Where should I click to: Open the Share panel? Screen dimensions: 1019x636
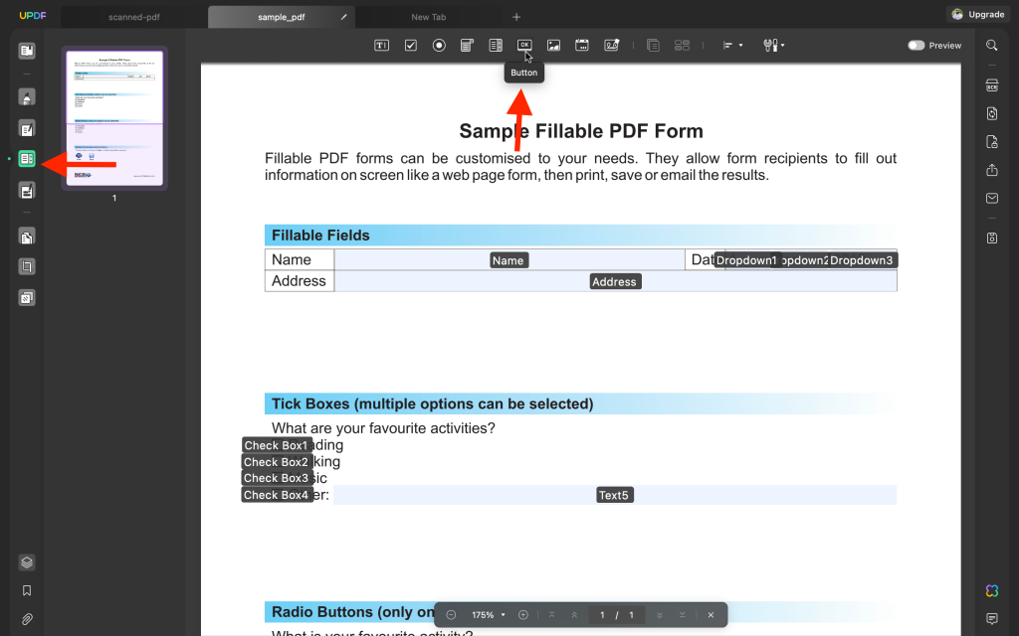(991, 169)
